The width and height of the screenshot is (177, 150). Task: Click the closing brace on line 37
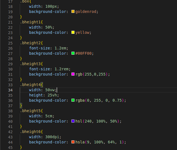[x=21, y=105]
